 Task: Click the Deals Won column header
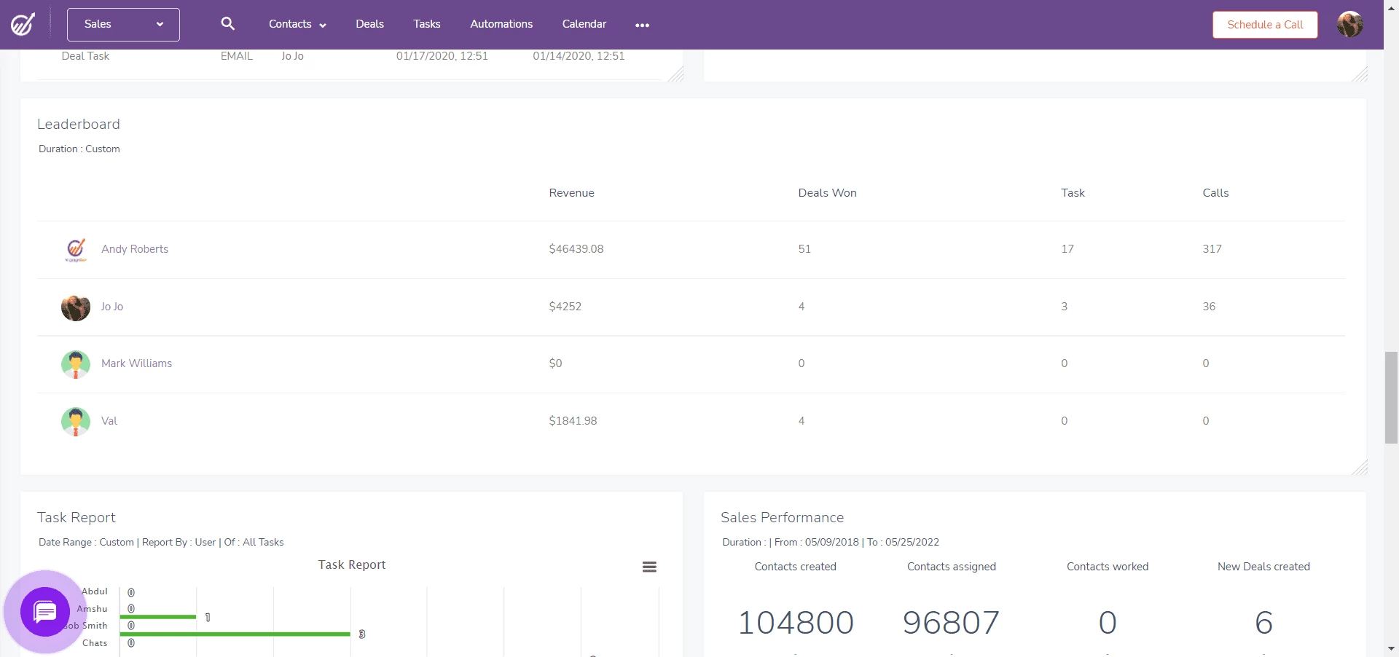pos(827,193)
